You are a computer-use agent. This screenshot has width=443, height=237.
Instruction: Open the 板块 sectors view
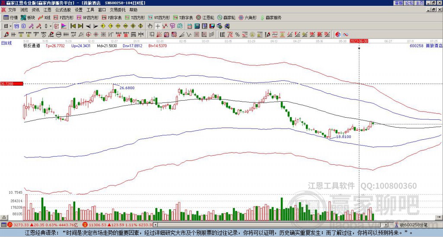tap(28, 17)
